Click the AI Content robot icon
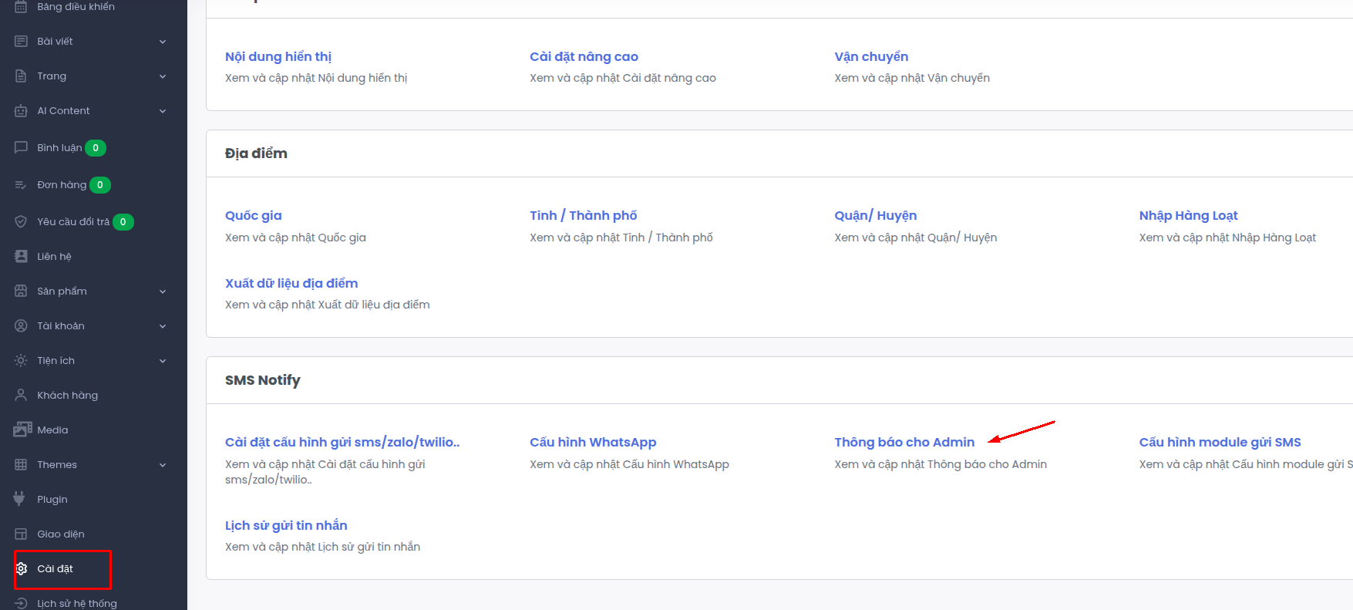The image size is (1353, 610). [21, 111]
